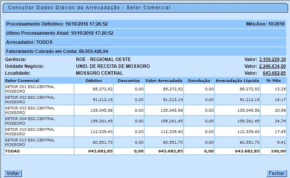The width and height of the screenshot is (290, 178).
Task: Select the SETOR 001 ESC.CENTRAL MOSSORO row label
Action: pyautogui.click(x=30, y=89)
